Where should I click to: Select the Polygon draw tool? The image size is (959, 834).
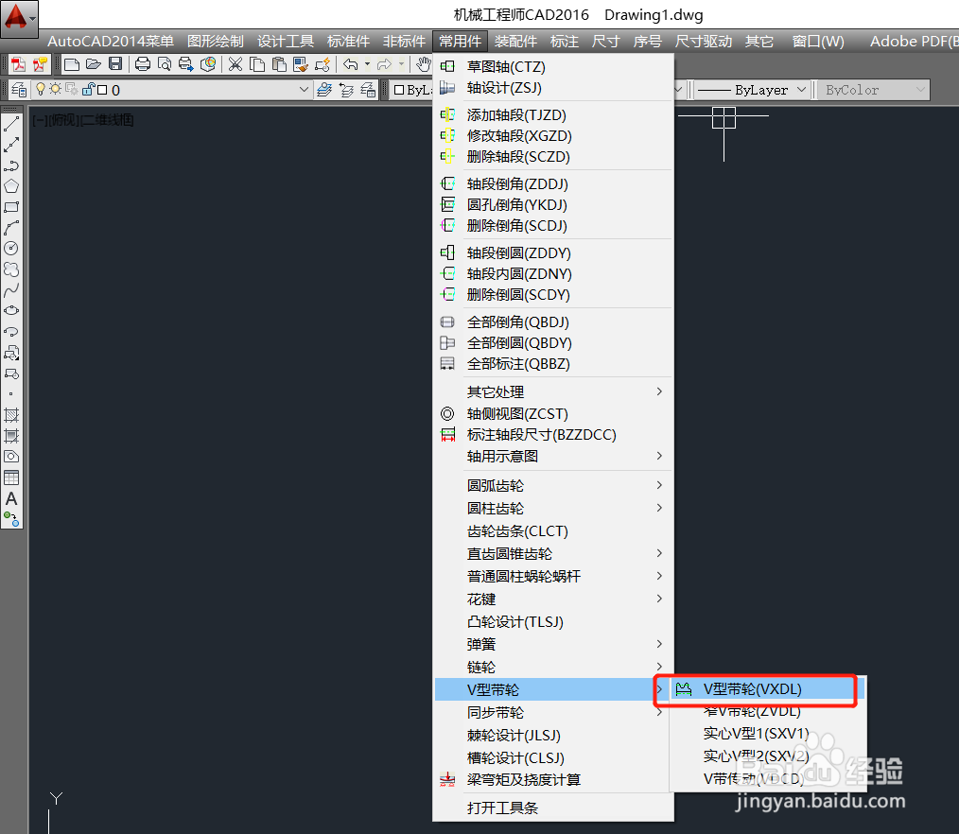pyautogui.click(x=11, y=186)
